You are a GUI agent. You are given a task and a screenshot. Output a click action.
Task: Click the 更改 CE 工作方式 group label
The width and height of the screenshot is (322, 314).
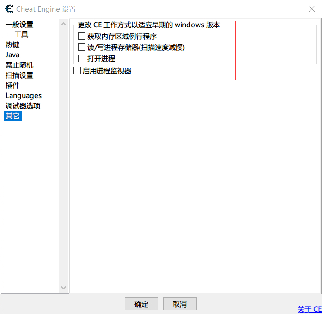[149, 25]
